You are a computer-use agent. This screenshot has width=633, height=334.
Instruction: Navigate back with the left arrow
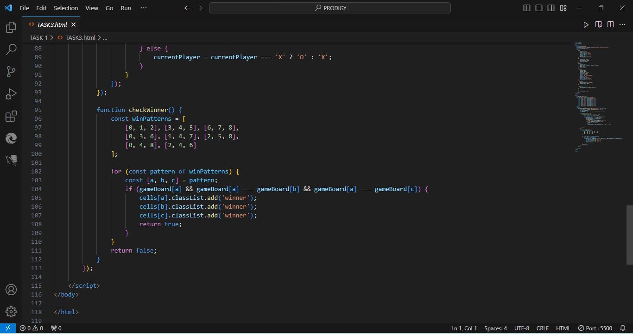187,8
